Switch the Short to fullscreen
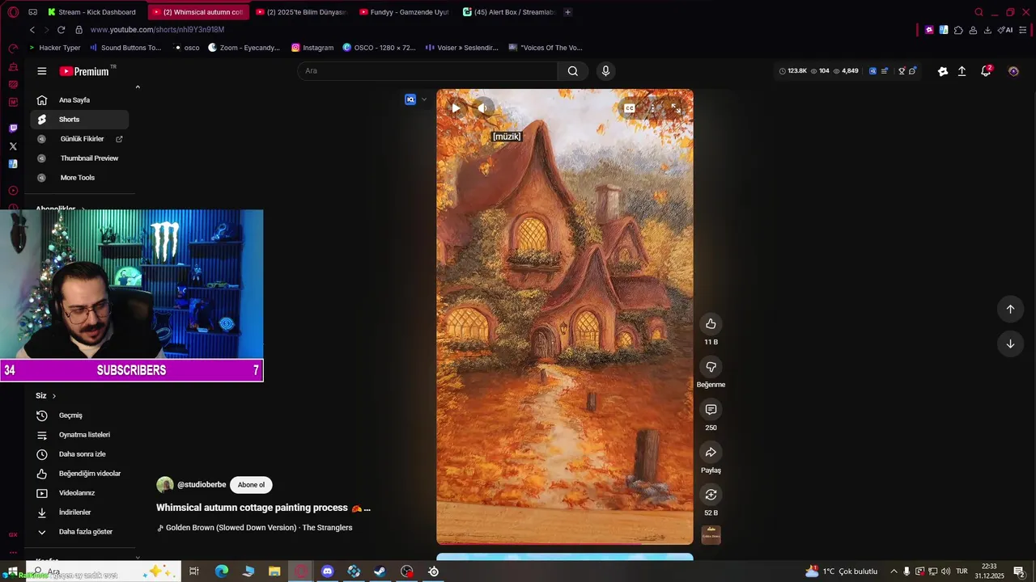This screenshot has width=1036, height=582. (676, 108)
